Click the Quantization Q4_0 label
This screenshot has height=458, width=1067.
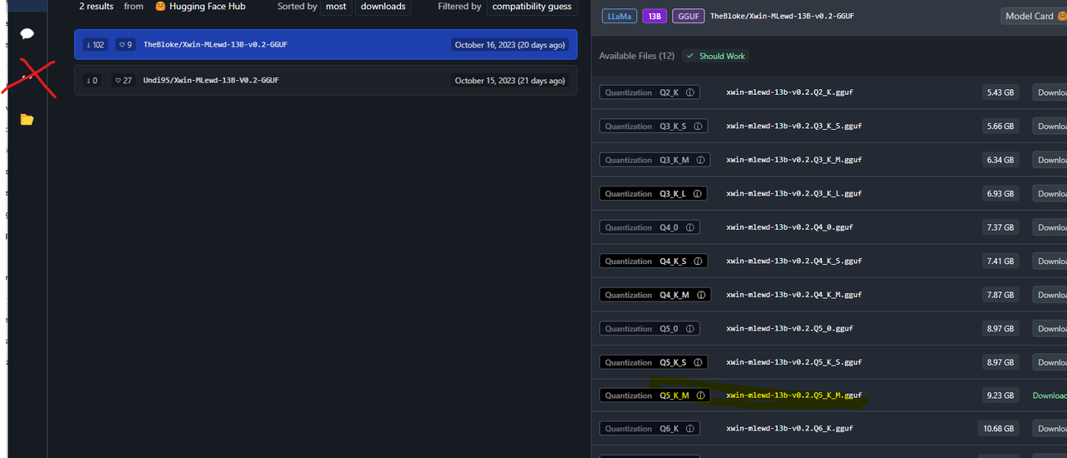(x=650, y=227)
